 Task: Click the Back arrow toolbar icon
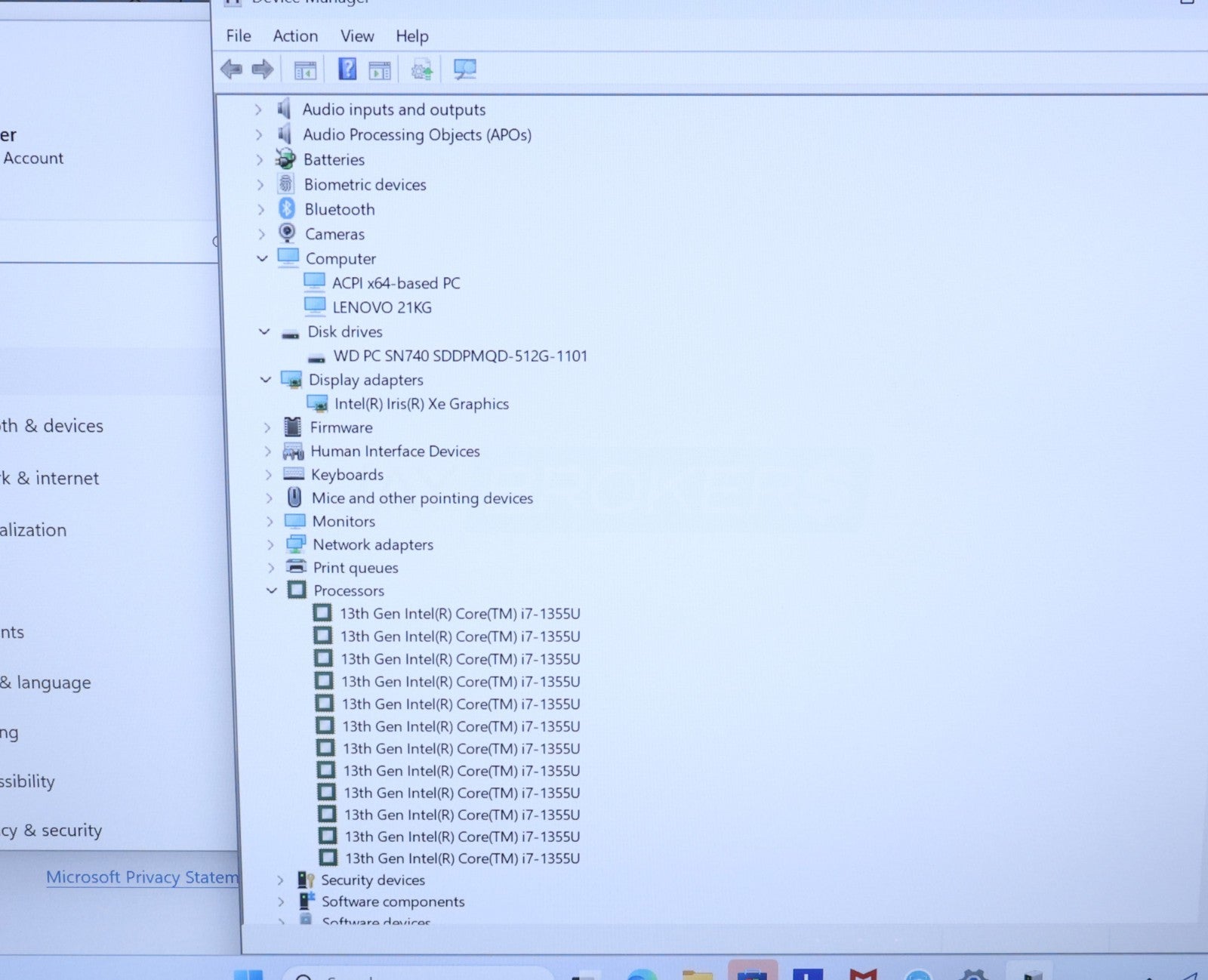pyautogui.click(x=231, y=70)
